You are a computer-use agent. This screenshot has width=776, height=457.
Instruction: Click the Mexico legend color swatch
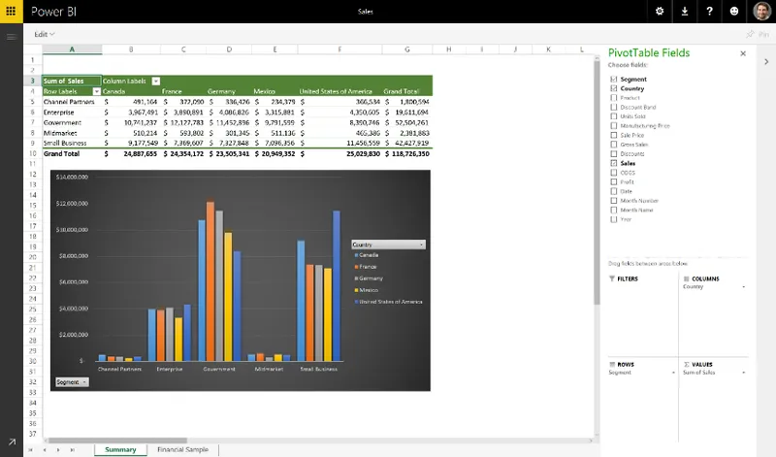point(356,290)
